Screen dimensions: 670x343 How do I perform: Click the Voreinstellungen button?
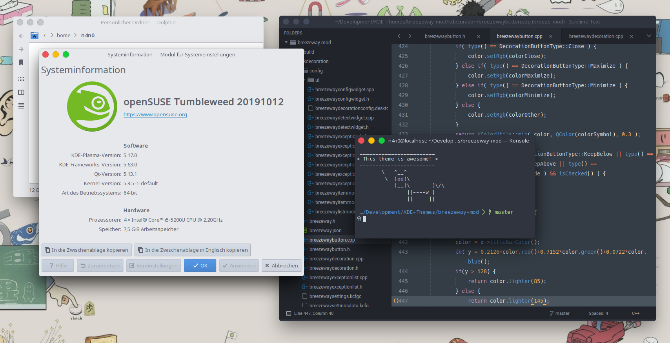click(x=154, y=265)
